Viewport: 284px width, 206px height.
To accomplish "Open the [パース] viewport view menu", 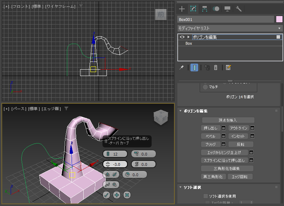I will 19,109.
